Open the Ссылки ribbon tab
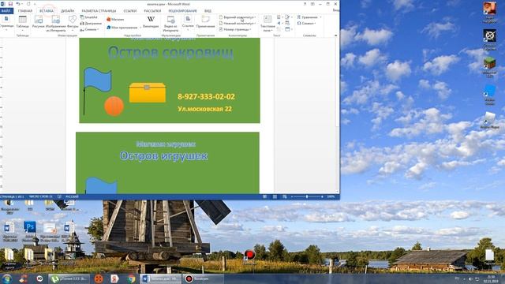The width and height of the screenshot is (505, 284). (130, 10)
